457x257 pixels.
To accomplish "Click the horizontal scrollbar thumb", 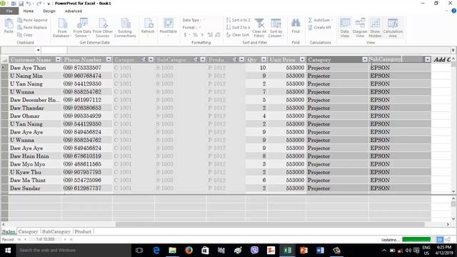I will point(270,224).
